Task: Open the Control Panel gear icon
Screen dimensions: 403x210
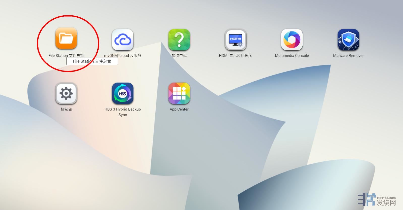Action: pyautogui.click(x=66, y=93)
